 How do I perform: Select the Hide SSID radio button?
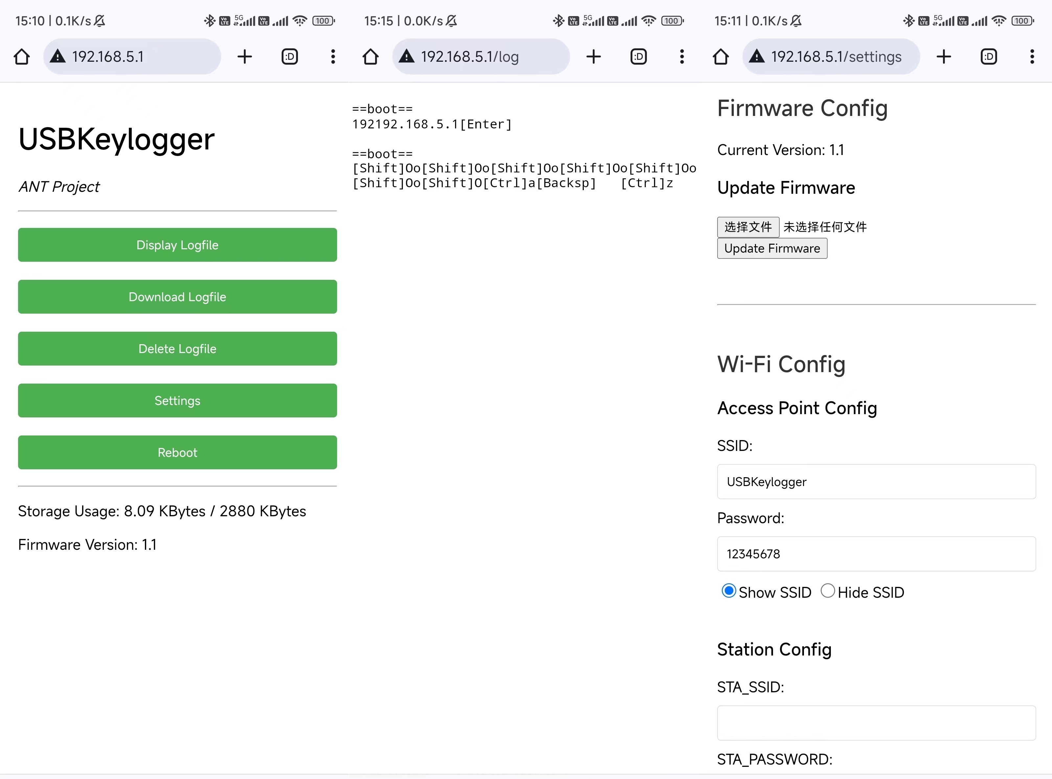(828, 591)
